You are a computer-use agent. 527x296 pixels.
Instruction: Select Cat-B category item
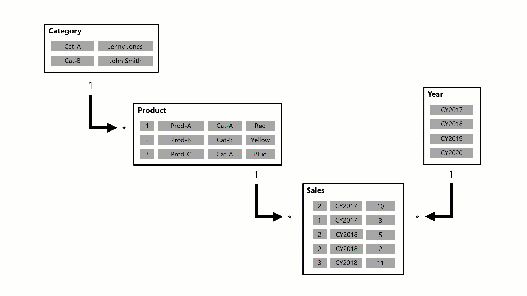72,61
